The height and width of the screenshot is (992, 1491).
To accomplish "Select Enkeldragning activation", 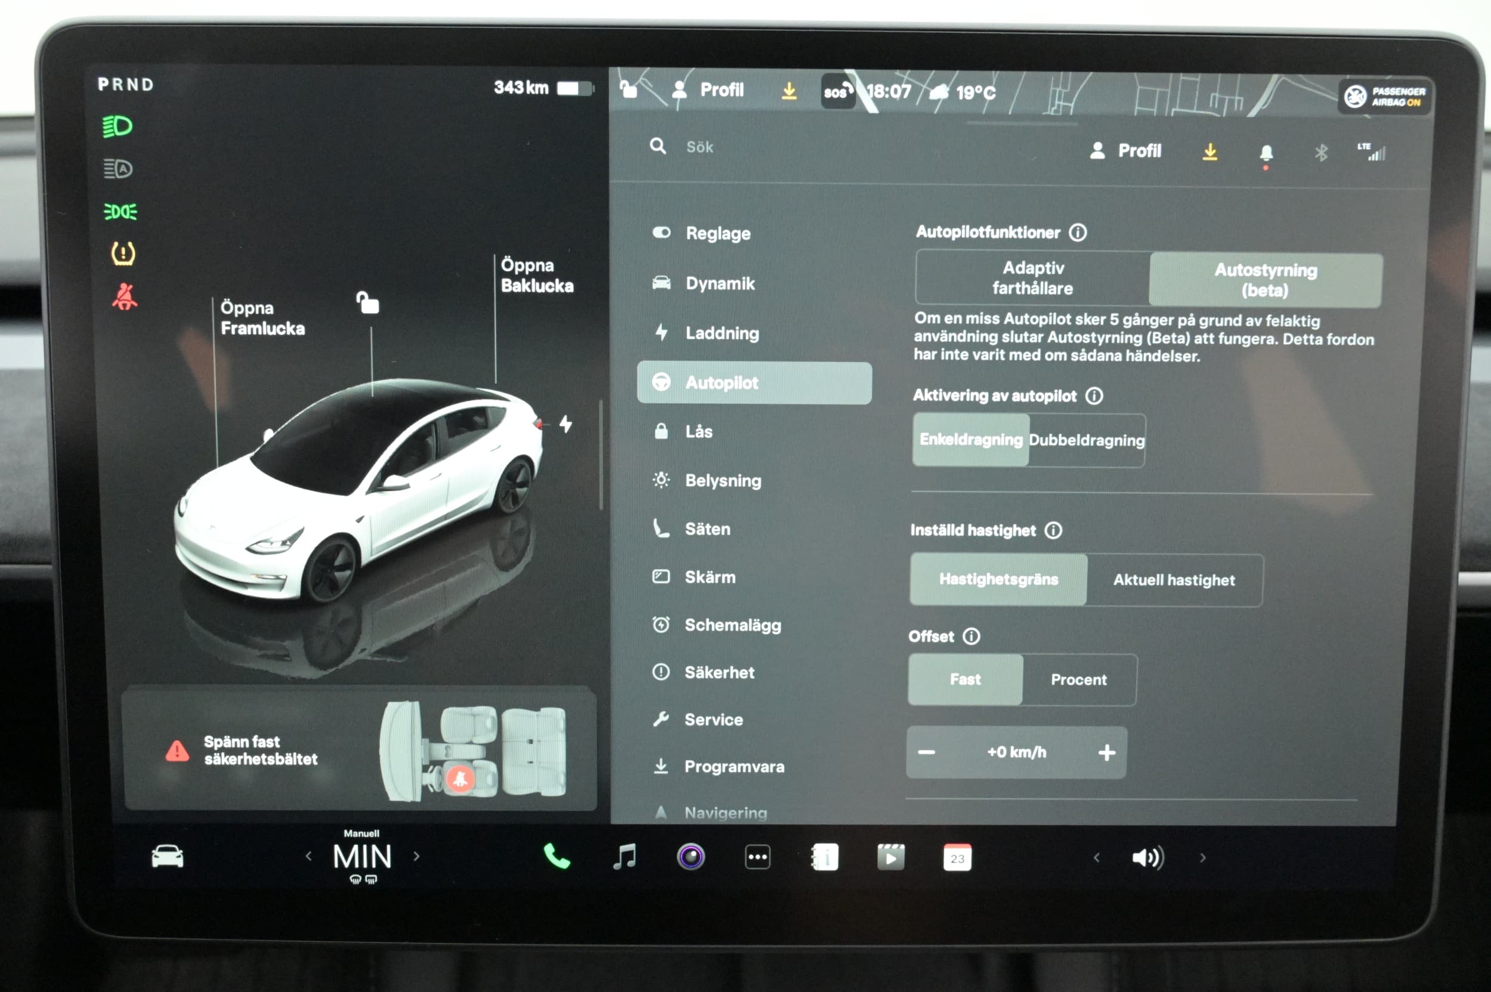I will (x=971, y=440).
